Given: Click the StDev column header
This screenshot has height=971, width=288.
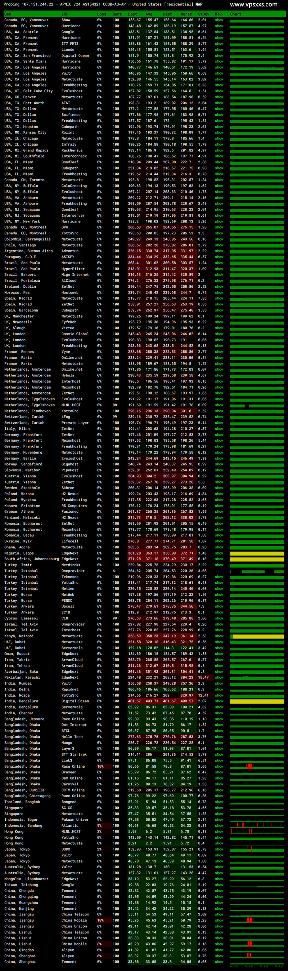Looking at the screenshot, I should pos(204,14).
